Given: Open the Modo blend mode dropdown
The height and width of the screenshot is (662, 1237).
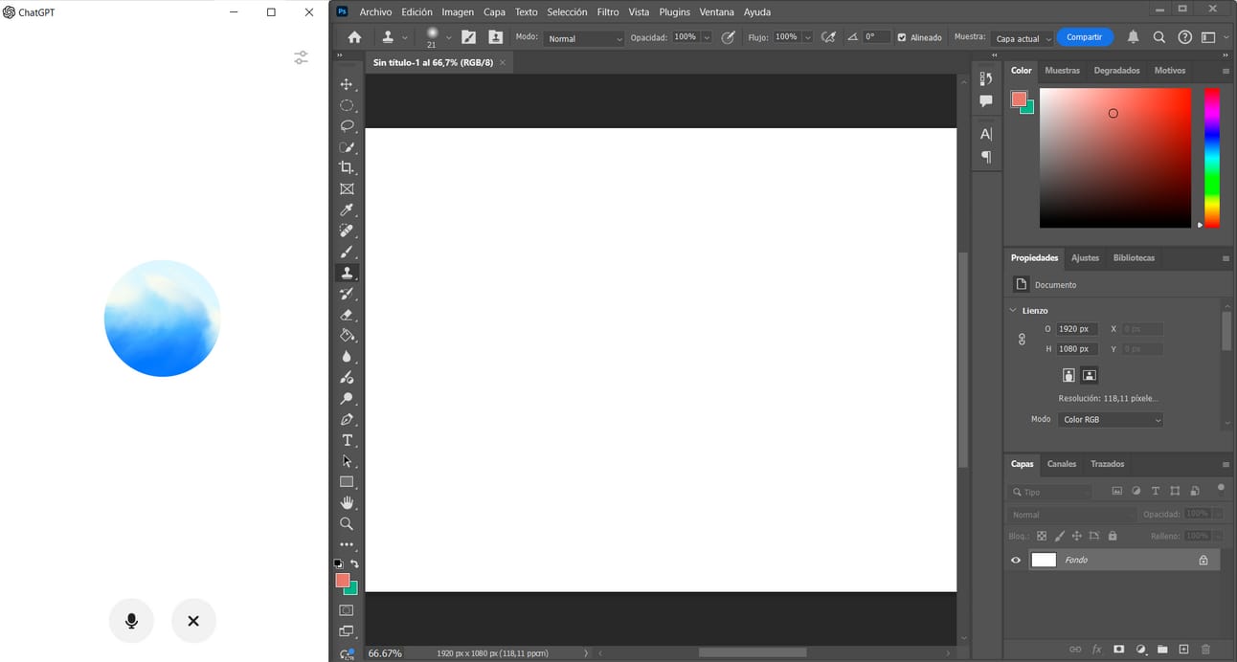Looking at the screenshot, I should click(x=584, y=38).
